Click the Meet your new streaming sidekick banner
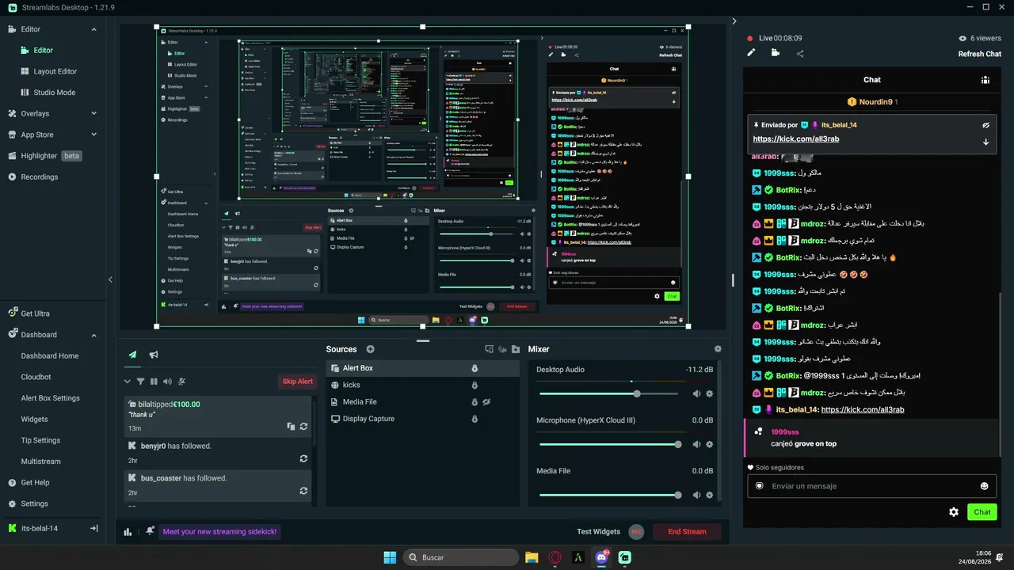The width and height of the screenshot is (1014, 570). coord(219,532)
